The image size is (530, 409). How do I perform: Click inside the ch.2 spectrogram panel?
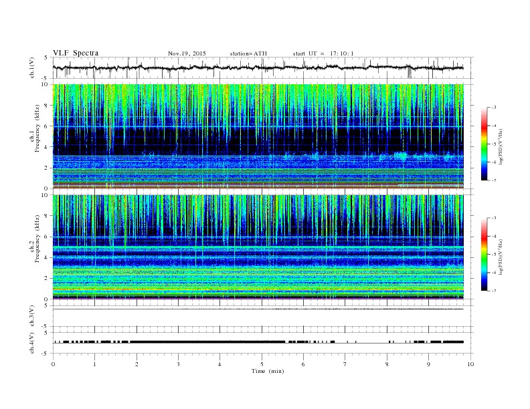(258, 247)
